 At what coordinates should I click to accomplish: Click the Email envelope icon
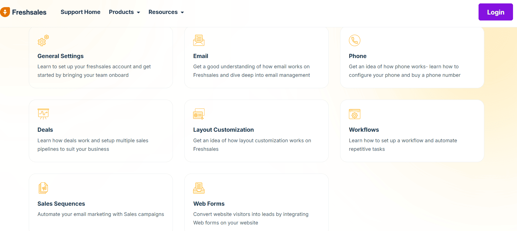tap(199, 40)
